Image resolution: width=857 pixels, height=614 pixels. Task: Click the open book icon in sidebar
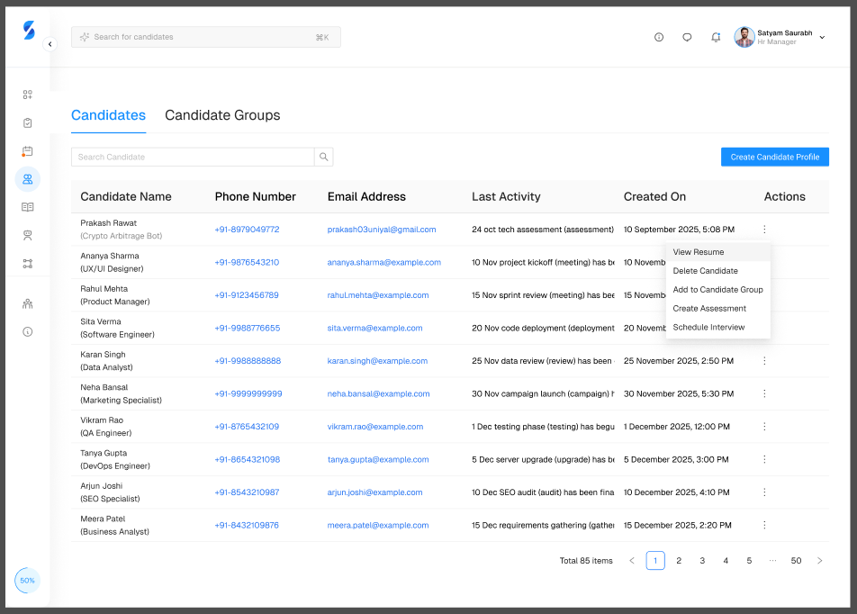click(28, 207)
